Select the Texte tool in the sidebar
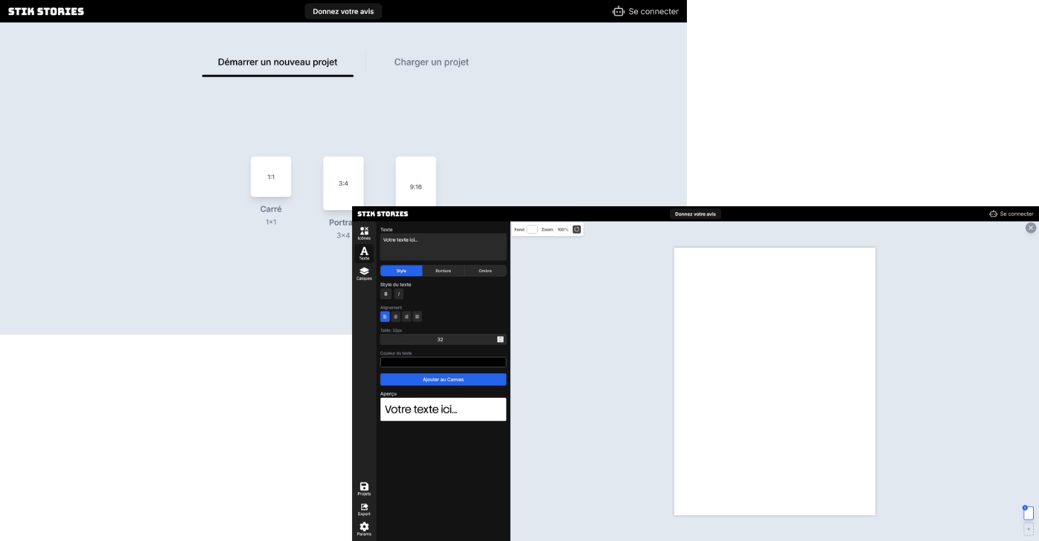Screen dimensions: 1039x541 coord(364,253)
